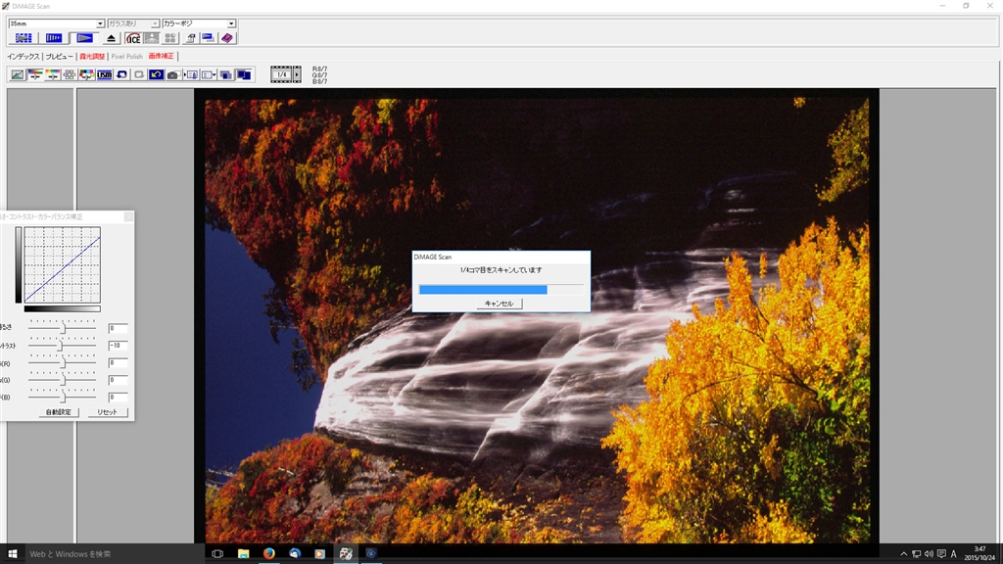Click the scan settings monitor icon
The width and height of the screenshot is (1003, 564).
coord(208,38)
